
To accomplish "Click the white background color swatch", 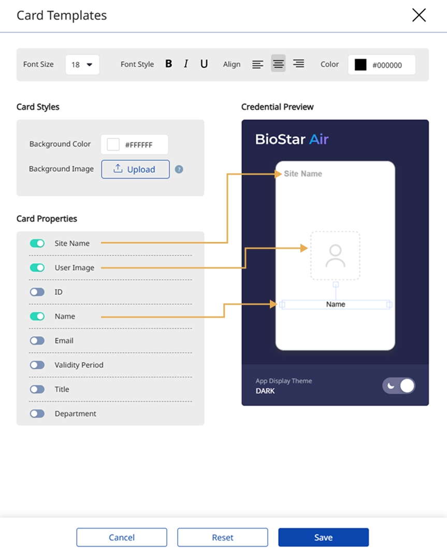I will coord(113,145).
